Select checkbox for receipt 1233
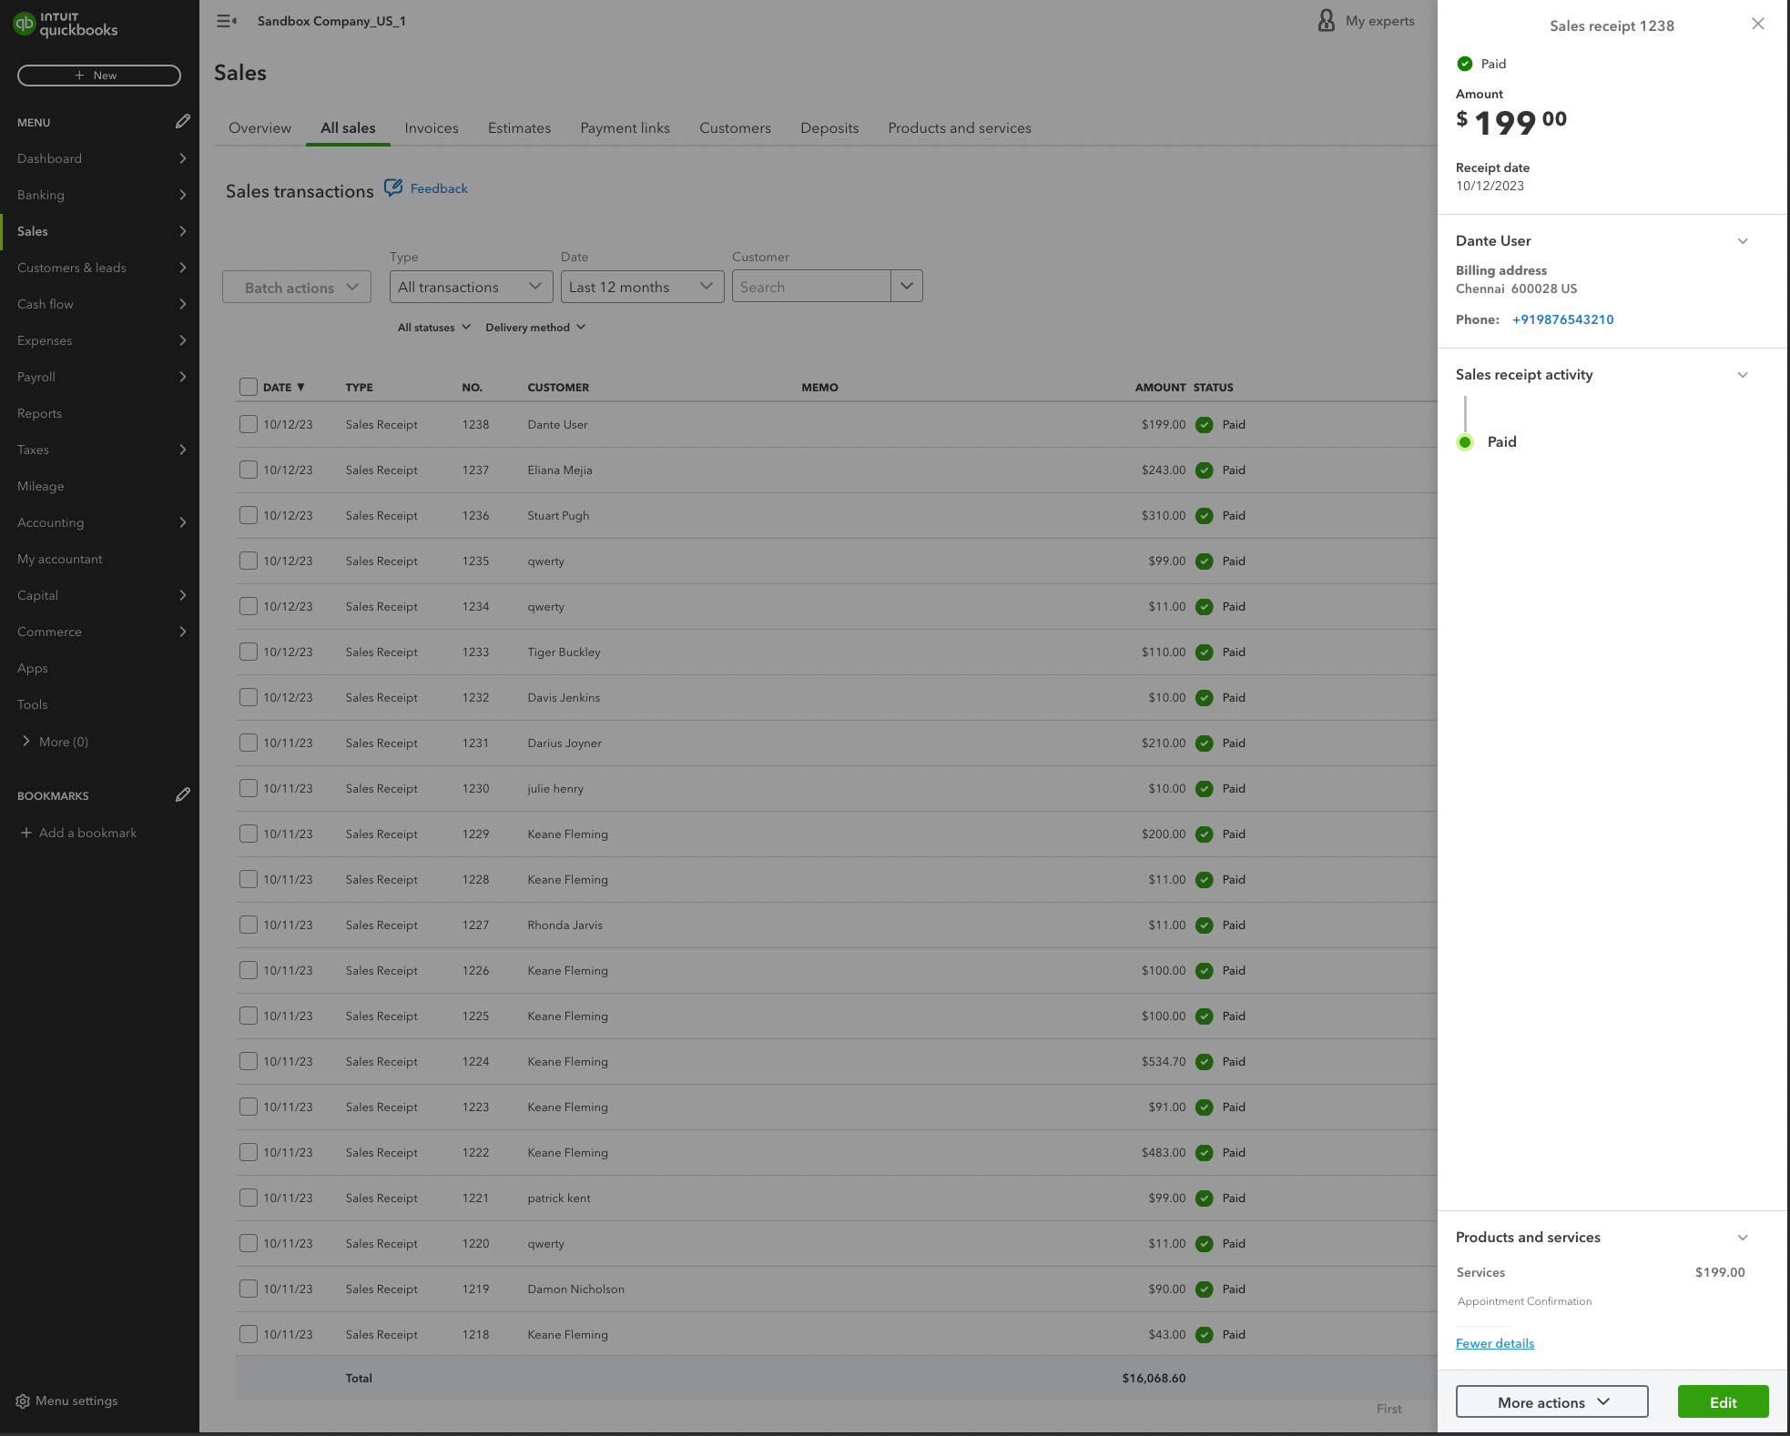1790x1436 pixels. [x=249, y=652]
